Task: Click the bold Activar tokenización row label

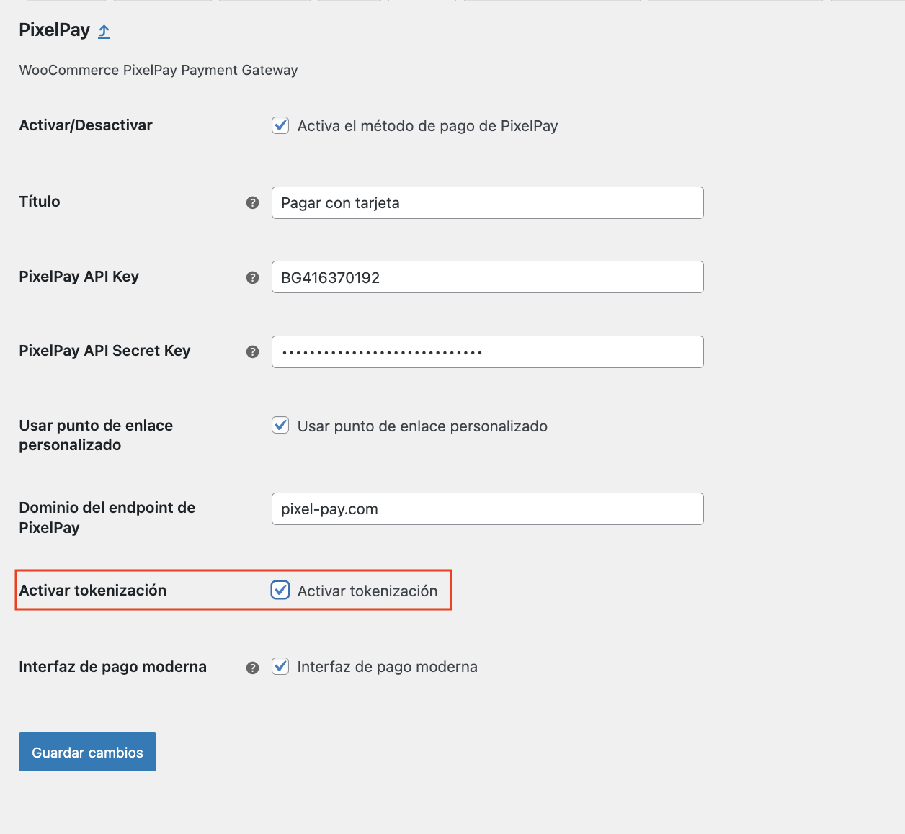Action: point(93,591)
